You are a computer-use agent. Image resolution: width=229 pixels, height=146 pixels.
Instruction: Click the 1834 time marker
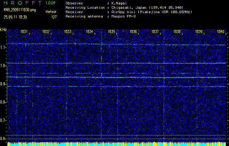[x=90, y=31]
